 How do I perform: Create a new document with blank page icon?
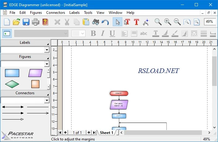[7, 22]
